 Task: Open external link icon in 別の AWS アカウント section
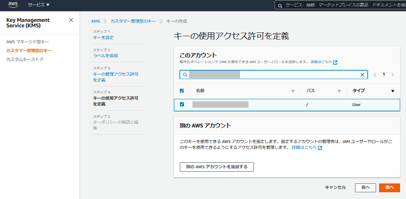320,148
